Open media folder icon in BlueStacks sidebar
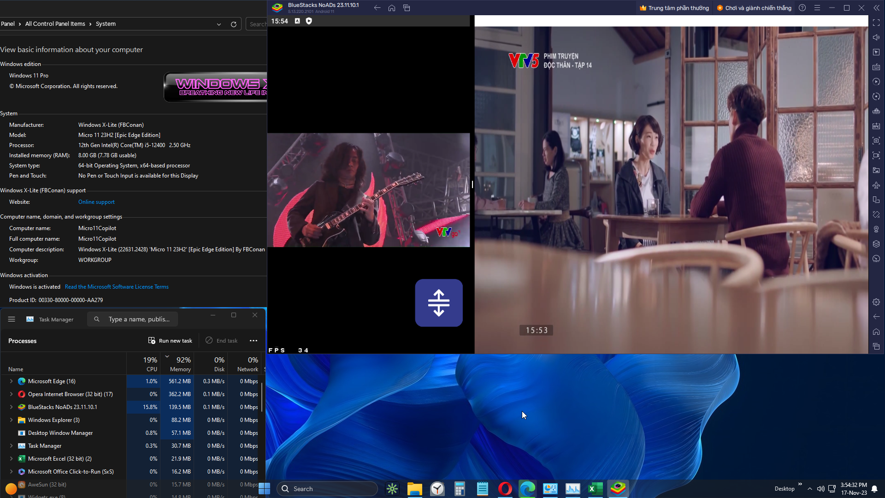 pyautogui.click(x=876, y=170)
